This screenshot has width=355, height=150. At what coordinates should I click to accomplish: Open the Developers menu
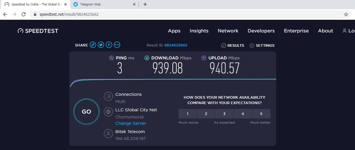click(261, 31)
